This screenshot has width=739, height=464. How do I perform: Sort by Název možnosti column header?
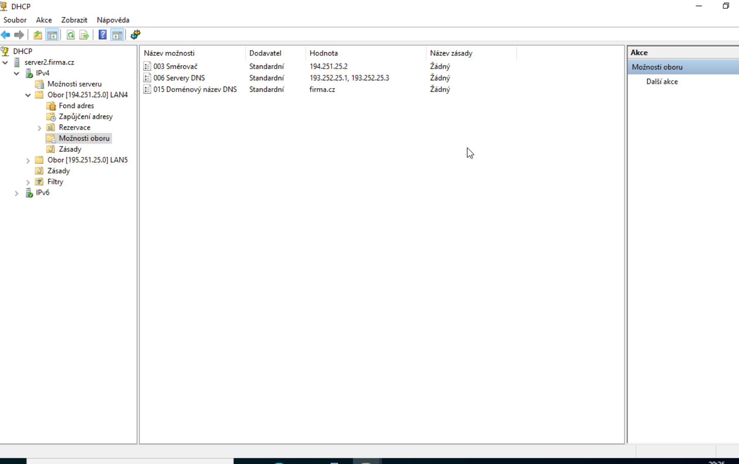click(x=193, y=53)
